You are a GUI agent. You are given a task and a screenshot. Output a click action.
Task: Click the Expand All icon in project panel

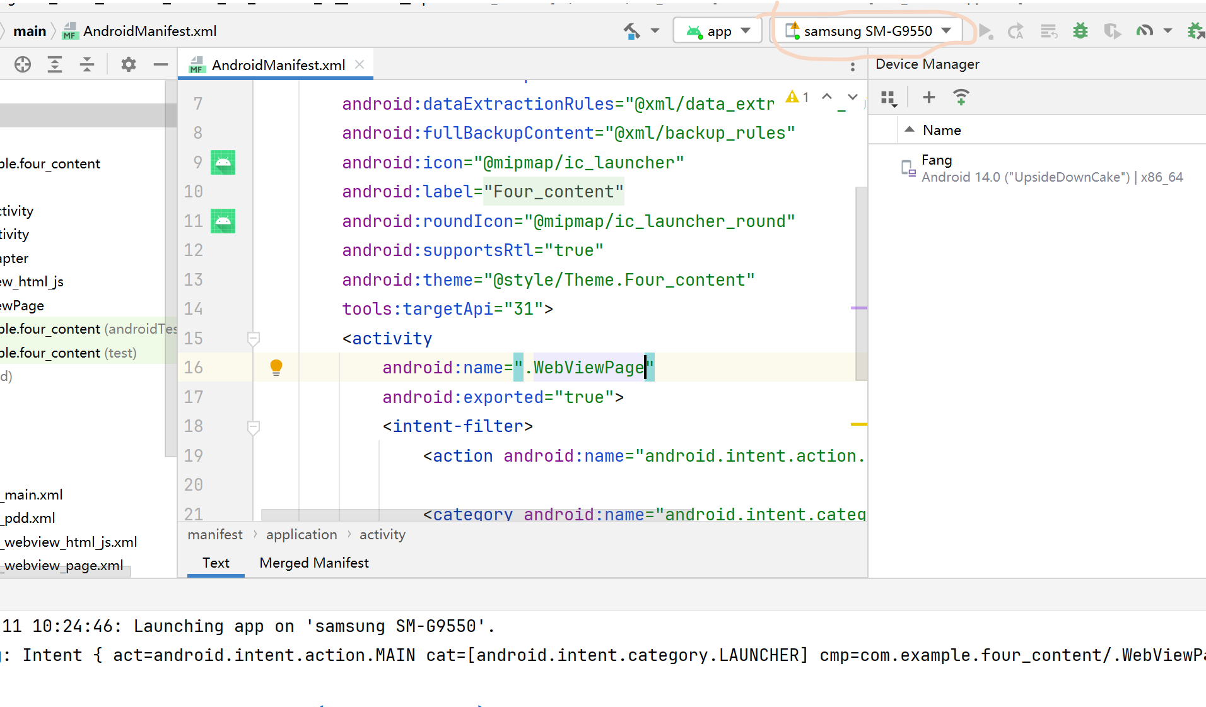click(x=55, y=64)
